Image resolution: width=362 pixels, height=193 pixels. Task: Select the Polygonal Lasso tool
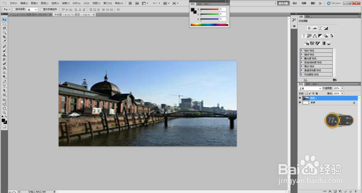tap(4, 28)
